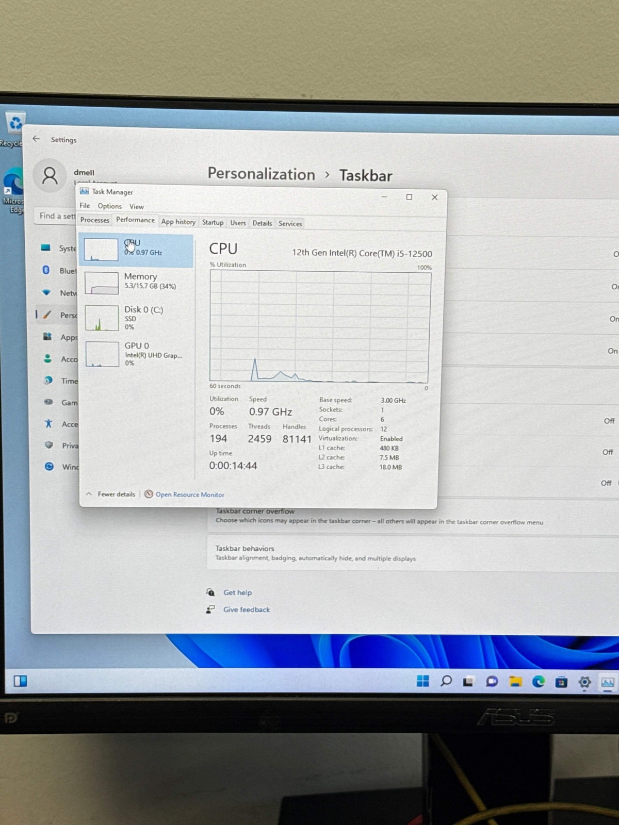Switch to the Users tab

point(238,223)
